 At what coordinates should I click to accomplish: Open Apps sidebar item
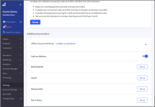(5, 73)
